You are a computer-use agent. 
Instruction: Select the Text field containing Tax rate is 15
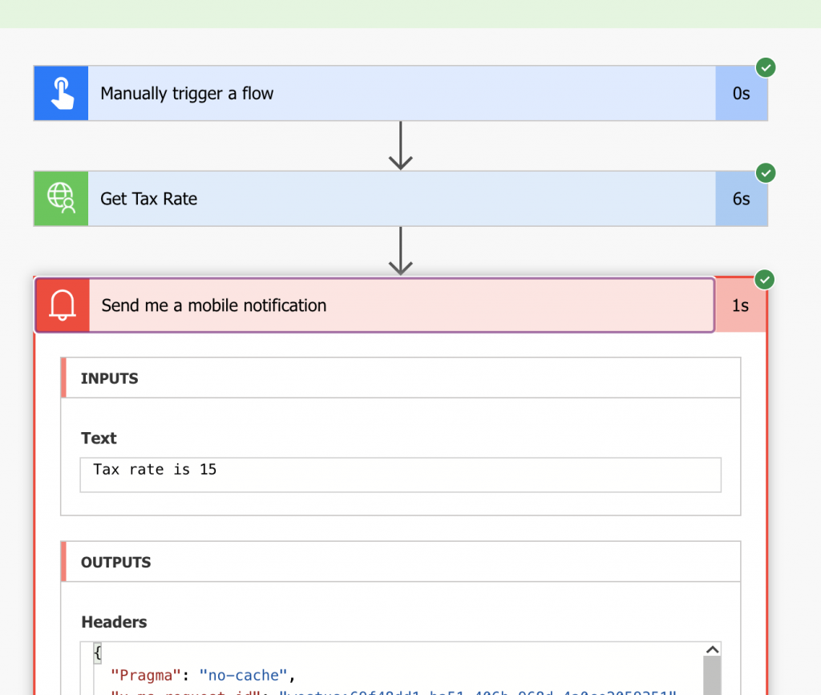(398, 475)
